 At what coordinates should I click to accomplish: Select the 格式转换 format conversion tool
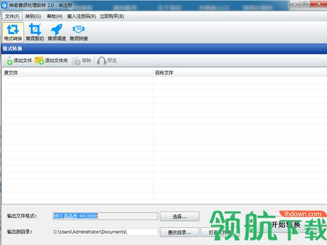(13, 32)
